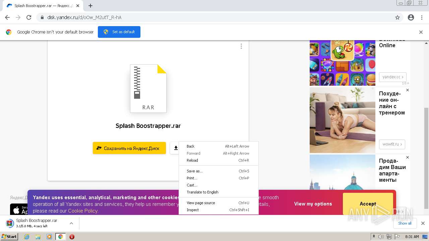Accept cookies in Yandex banner
The height and width of the screenshot is (241, 429).
tap(368, 204)
